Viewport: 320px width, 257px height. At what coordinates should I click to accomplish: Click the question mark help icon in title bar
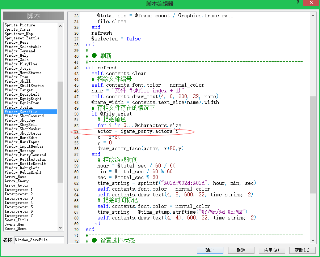tap(298, 3)
